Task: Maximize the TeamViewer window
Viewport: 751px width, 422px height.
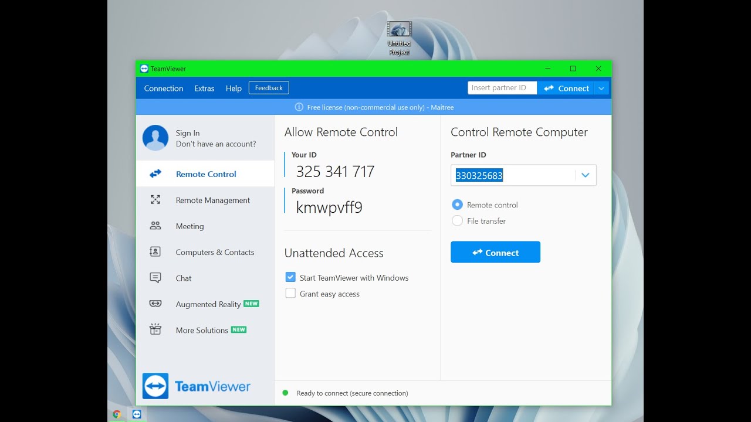Action: click(x=573, y=69)
